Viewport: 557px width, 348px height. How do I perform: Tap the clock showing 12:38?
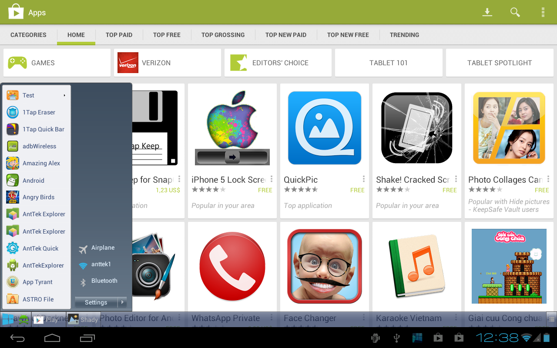click(x=497, y=338)
